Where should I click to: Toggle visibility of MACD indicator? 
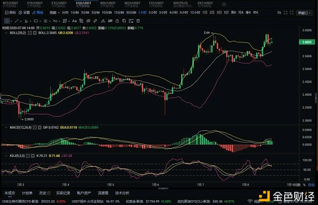pyautogui.click(x=34, y=128)
